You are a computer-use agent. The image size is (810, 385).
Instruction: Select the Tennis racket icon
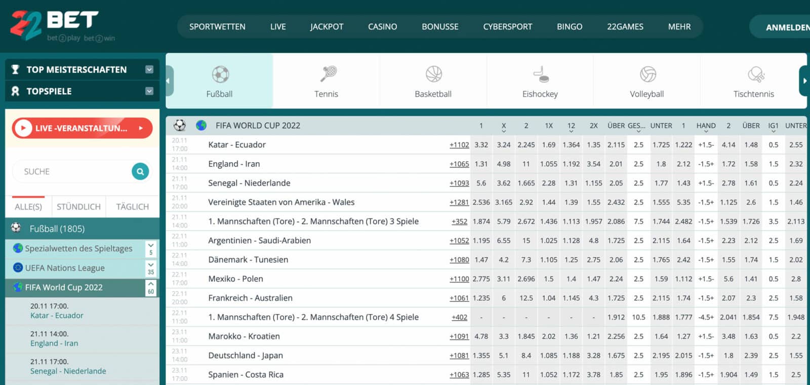[x=328, y=74]
